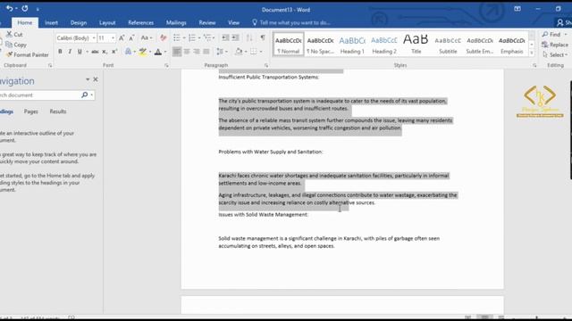Open the Mailings tab

[x=176, y=22]
